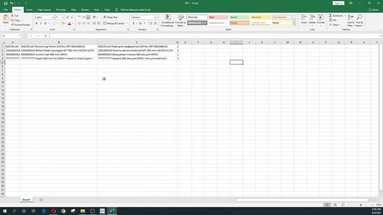Viewport: 383px width, 215px height.
Task: Click the insert function fx icon
Action: coord(45,36)
